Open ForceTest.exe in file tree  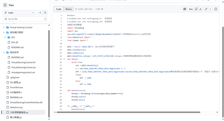[17, 87]
